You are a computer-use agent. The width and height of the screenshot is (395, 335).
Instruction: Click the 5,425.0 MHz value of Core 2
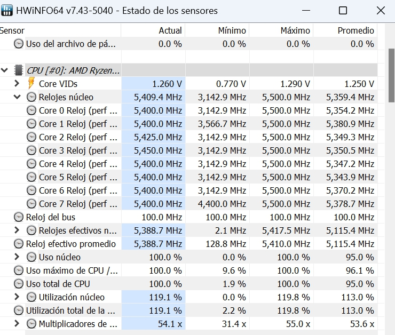click(x=158, y=137)
